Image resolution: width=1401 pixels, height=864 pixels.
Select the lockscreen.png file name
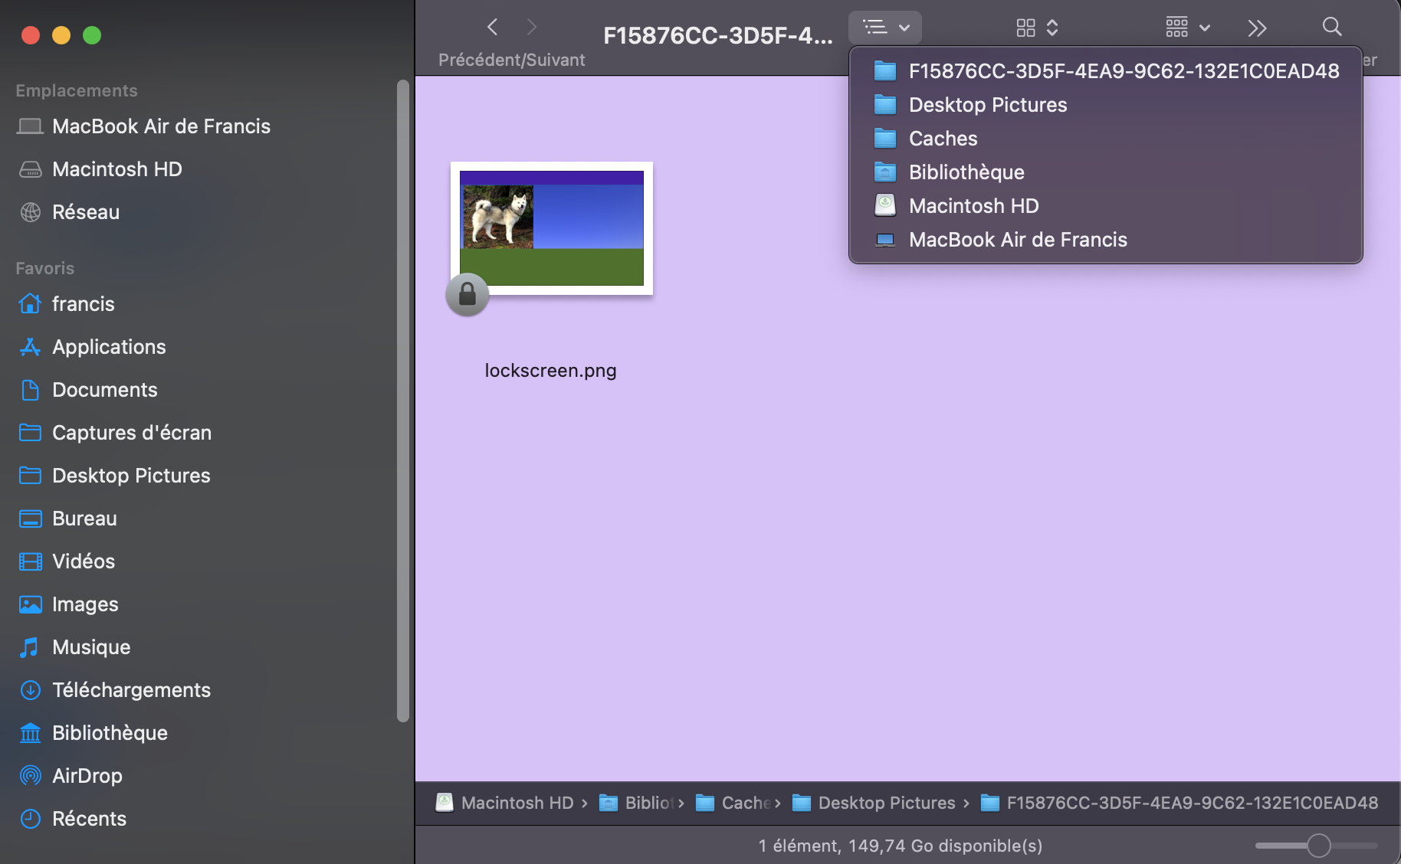(x=551, y=371)
